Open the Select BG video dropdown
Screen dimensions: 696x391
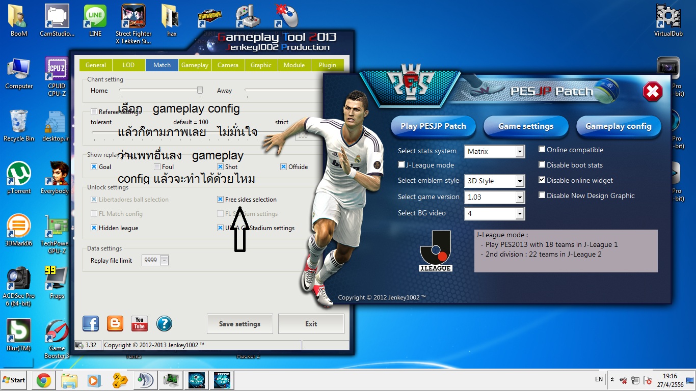[495, 213]
